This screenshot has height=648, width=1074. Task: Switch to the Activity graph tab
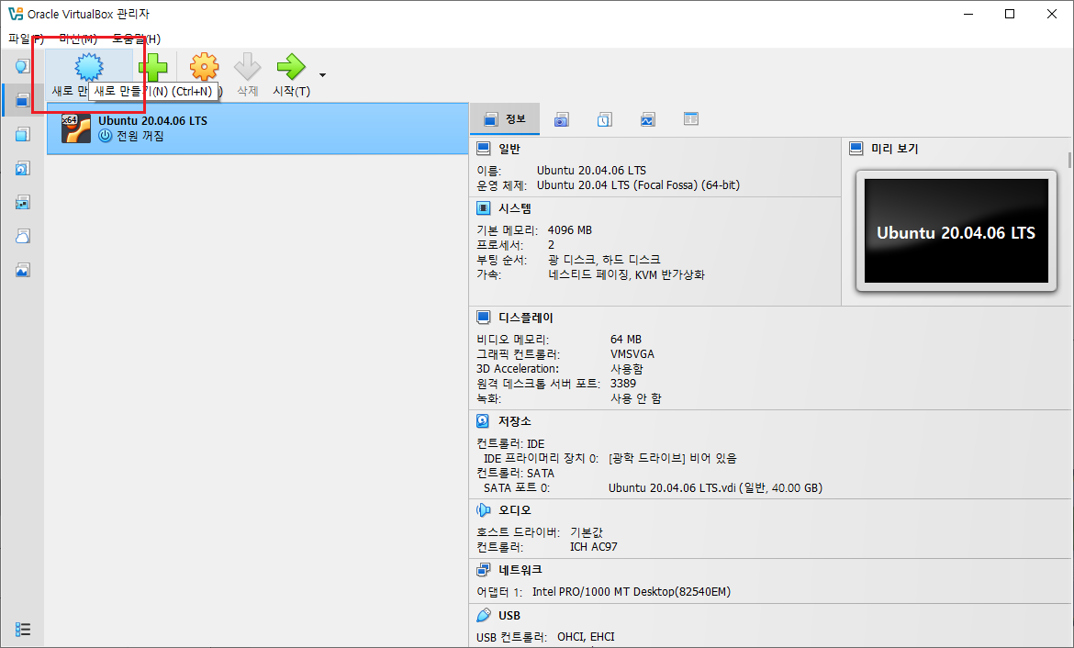pyautogui.click(x=647, y=120)
